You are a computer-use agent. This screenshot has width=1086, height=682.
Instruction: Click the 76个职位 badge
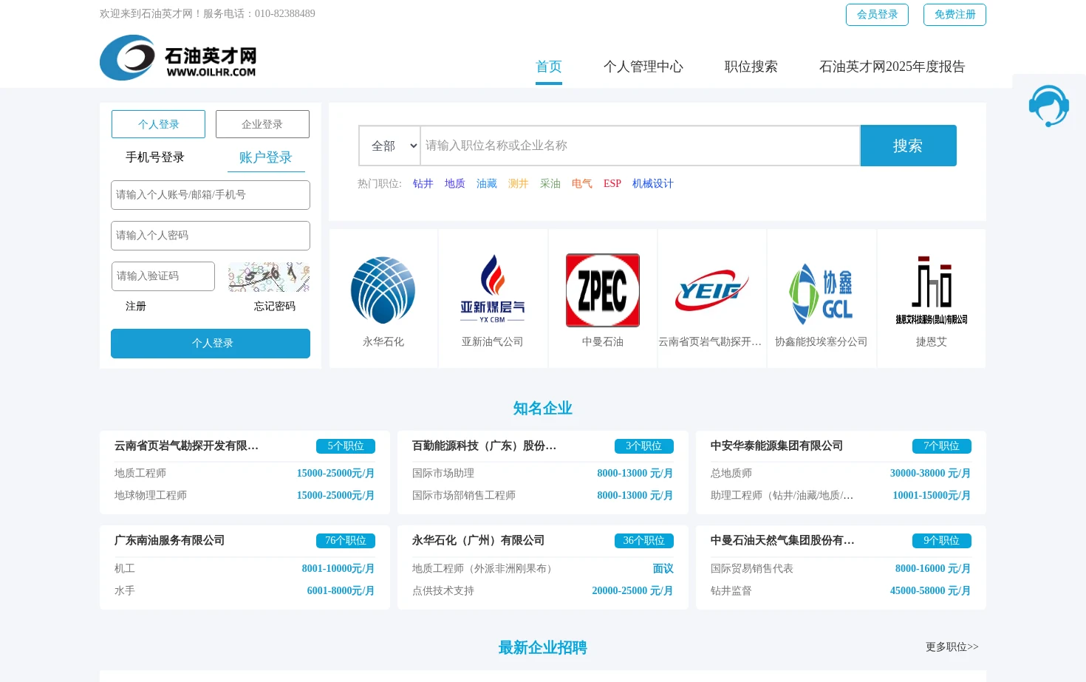346,541
